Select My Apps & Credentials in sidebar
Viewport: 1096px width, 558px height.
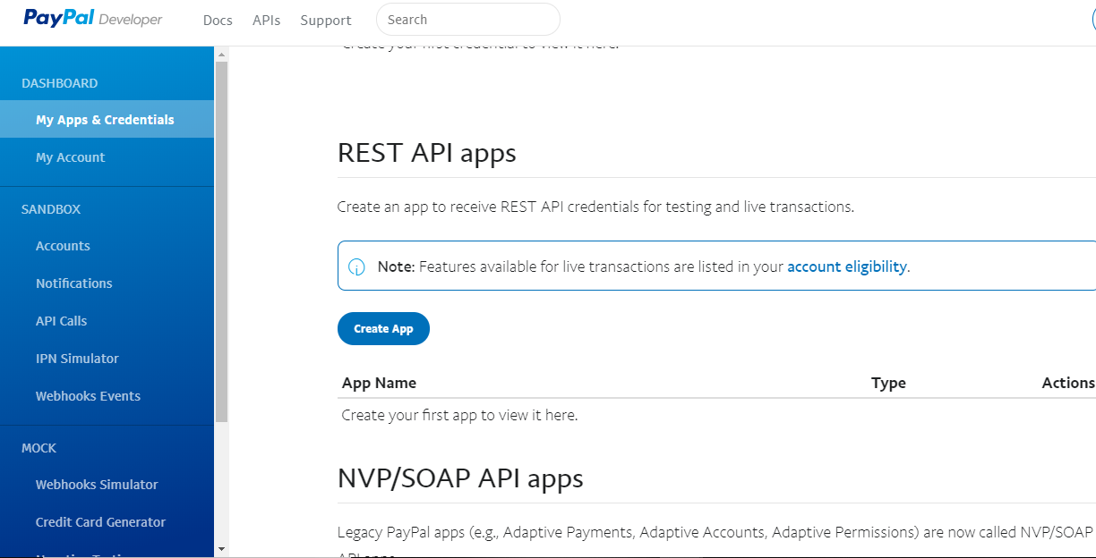pyautogui.click(x=105, y=120)
